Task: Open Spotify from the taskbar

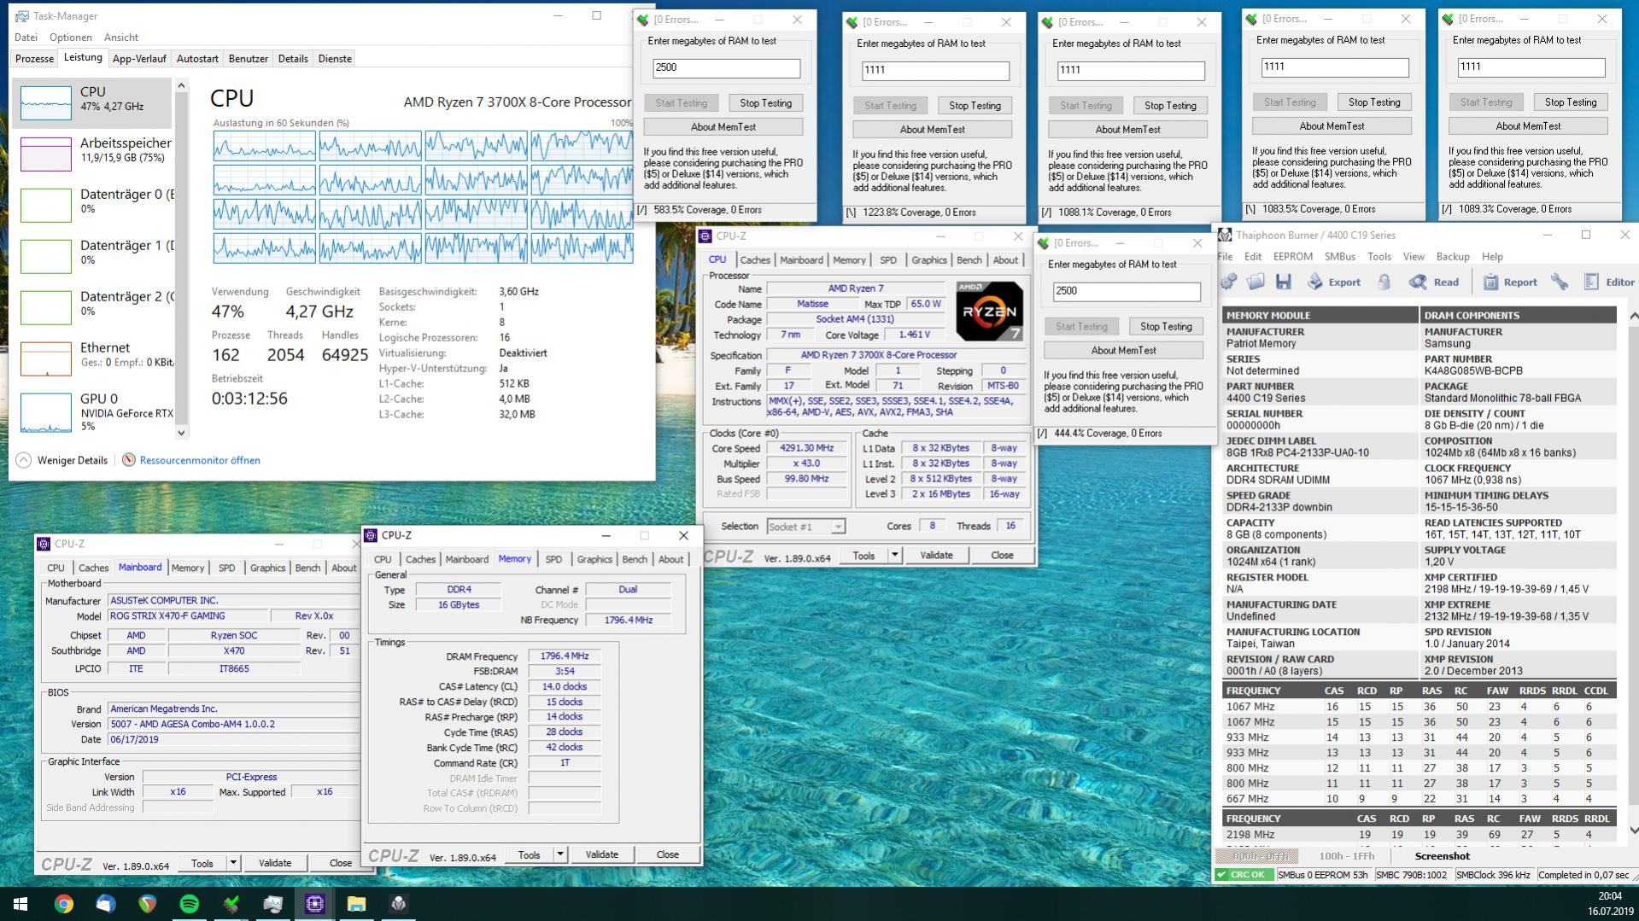Action: 190,903
